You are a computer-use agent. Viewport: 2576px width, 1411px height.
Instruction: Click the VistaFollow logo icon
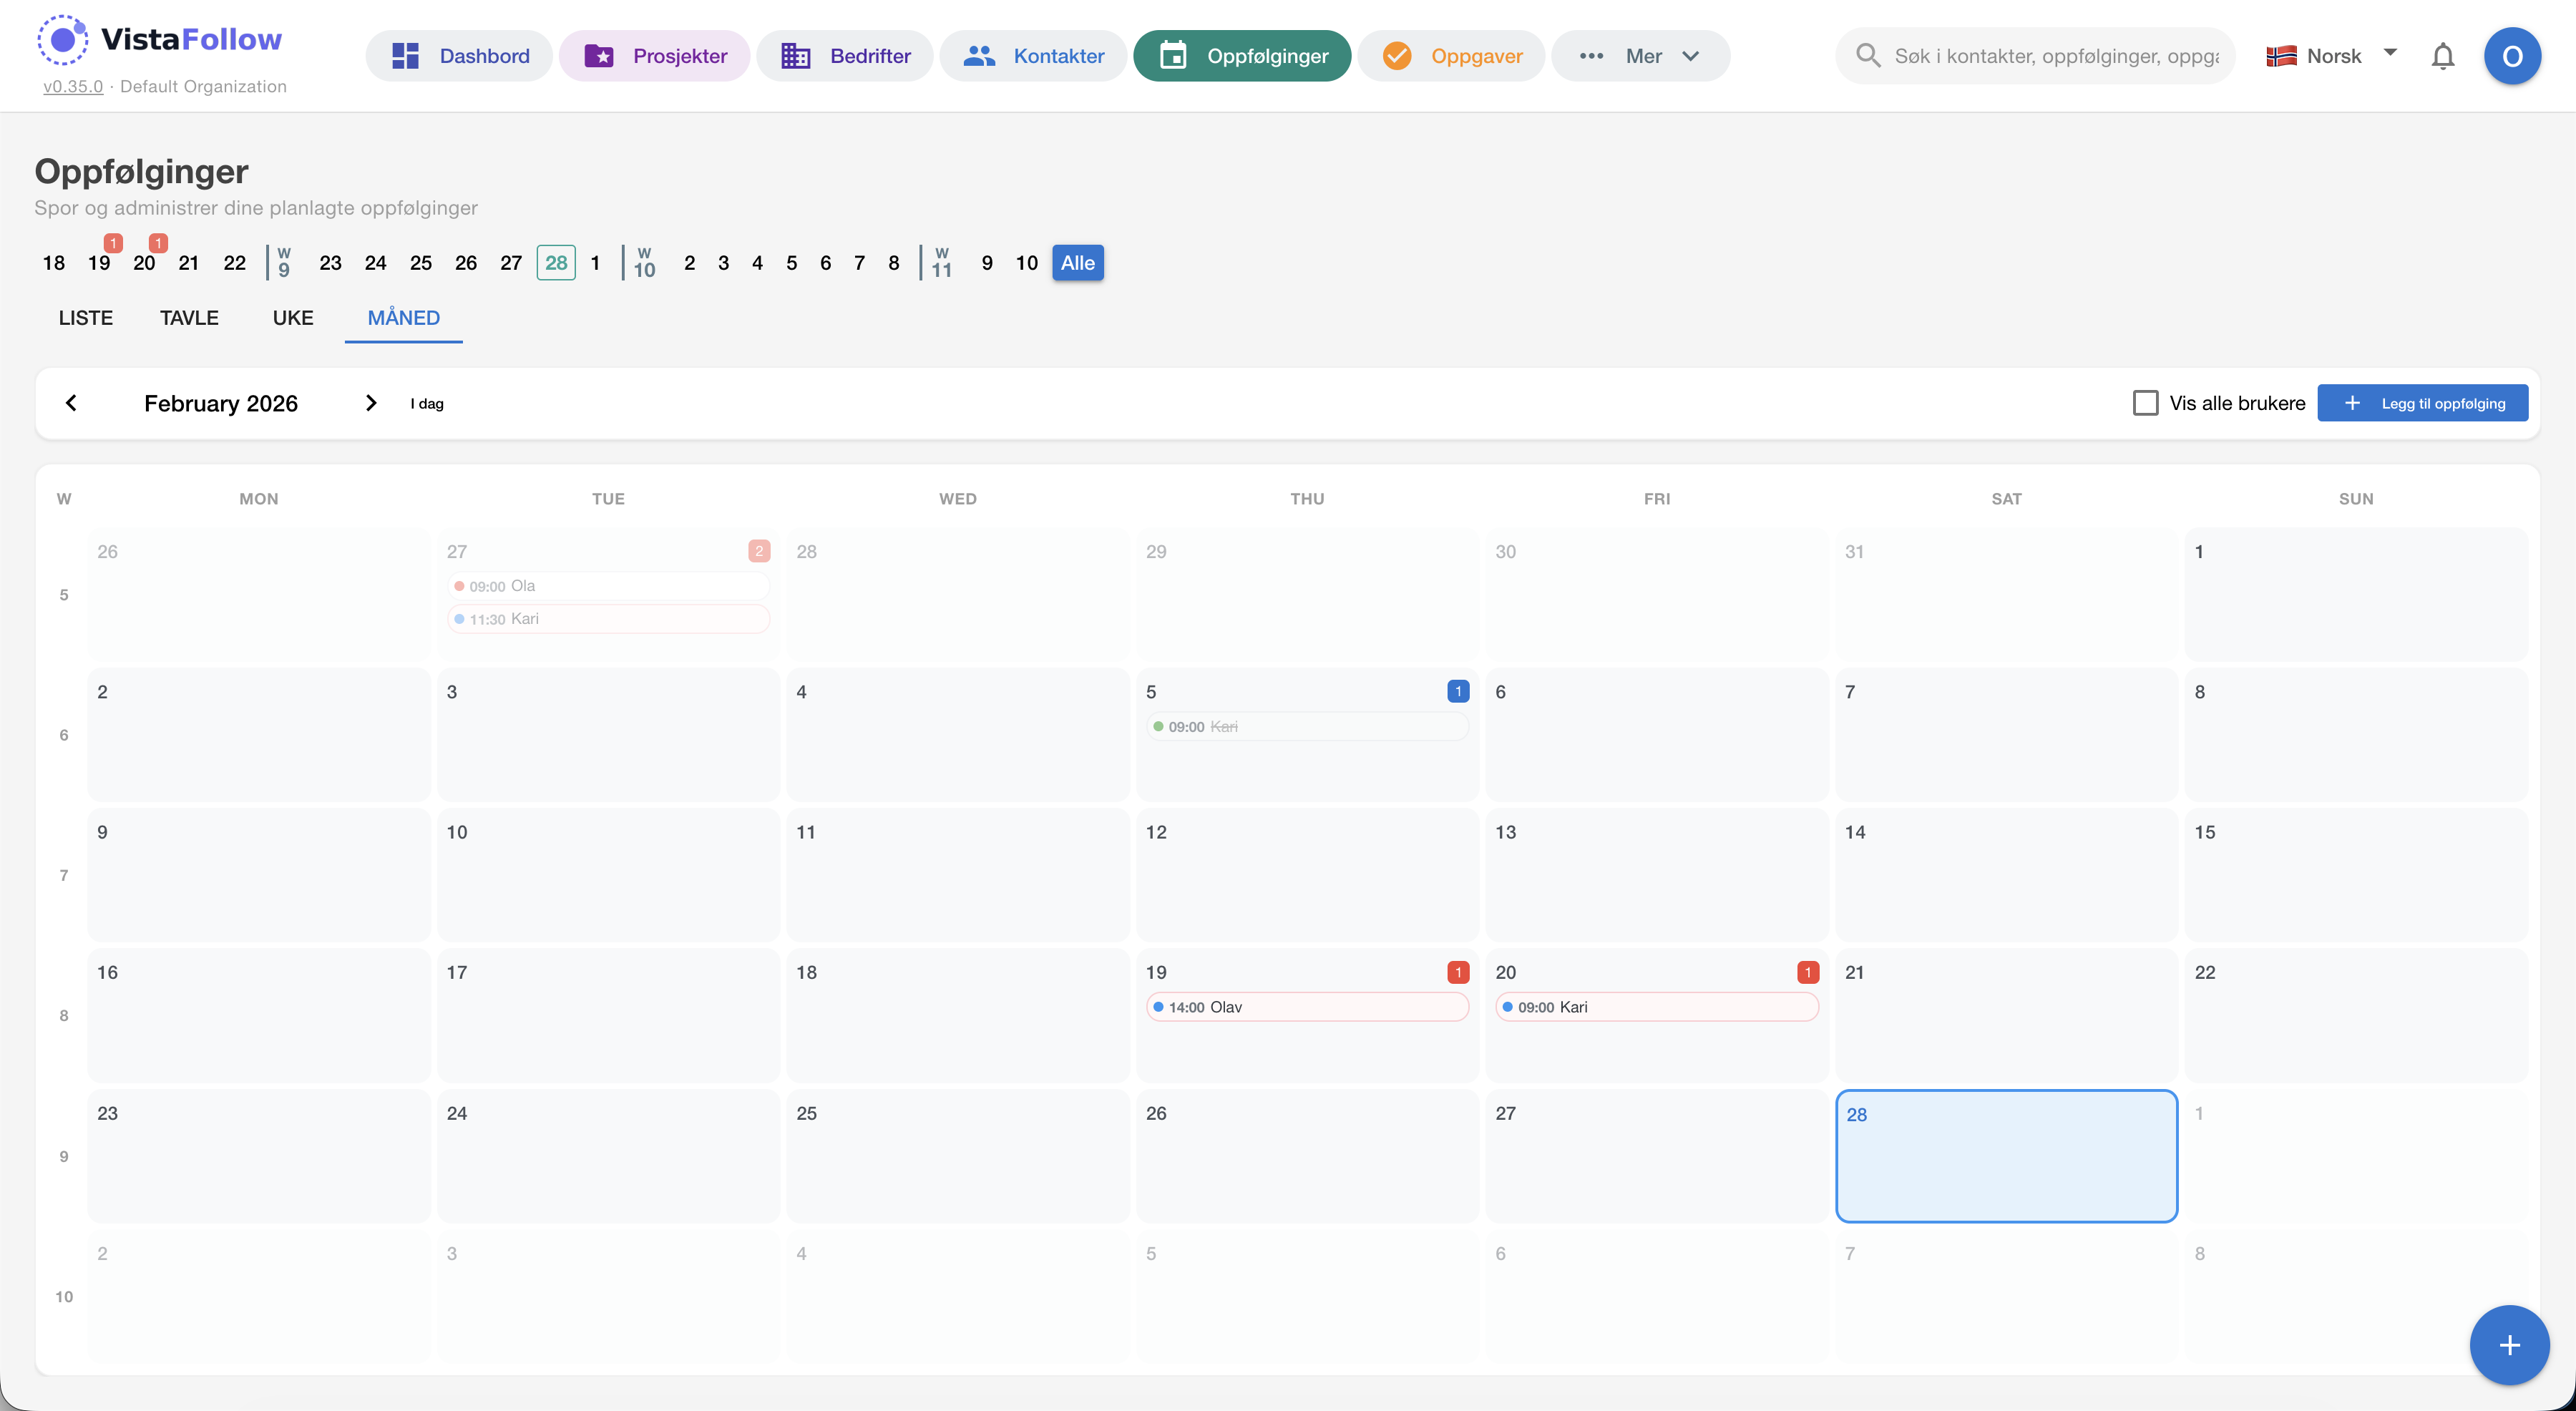tap(62, 40)
